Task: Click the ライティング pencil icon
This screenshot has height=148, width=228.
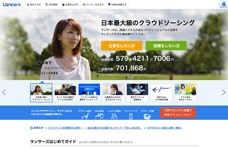Action: click(x=131, y=116)
